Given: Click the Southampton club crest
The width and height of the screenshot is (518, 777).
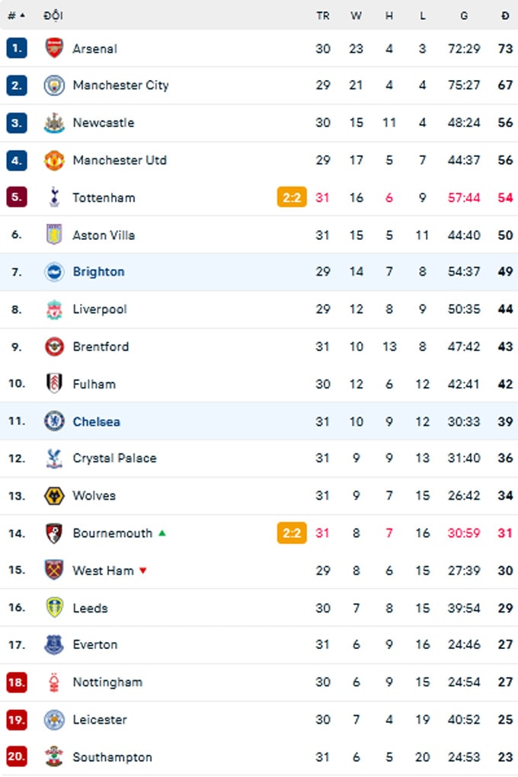Looking at the screenshot, I should [x=54, y=756].
